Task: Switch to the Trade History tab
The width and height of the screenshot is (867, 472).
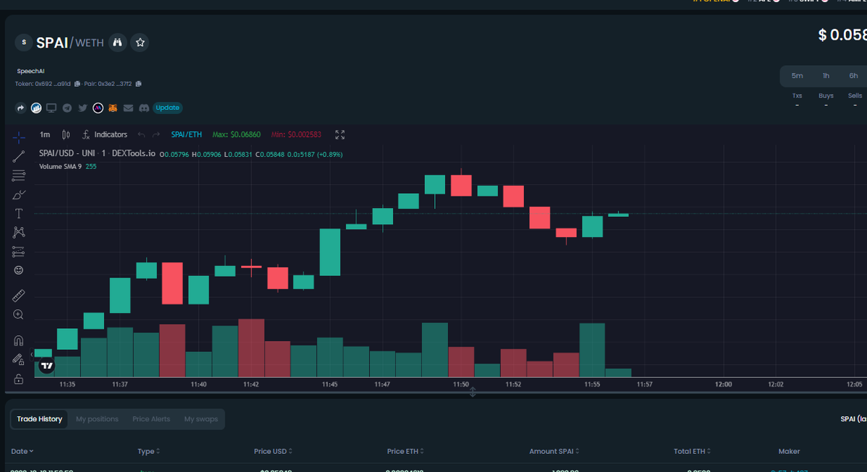Action: coord(40,419)
